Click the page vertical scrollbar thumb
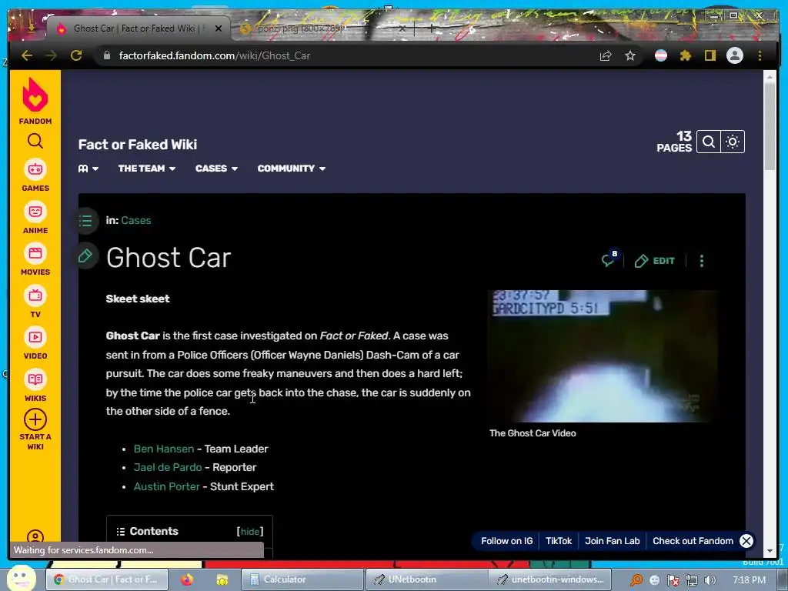788x591 pixels. pyautogui.click(x=770, y=125)
